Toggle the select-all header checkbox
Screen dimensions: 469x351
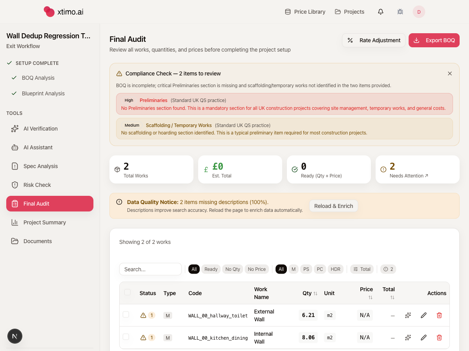[x=127, y=292]
